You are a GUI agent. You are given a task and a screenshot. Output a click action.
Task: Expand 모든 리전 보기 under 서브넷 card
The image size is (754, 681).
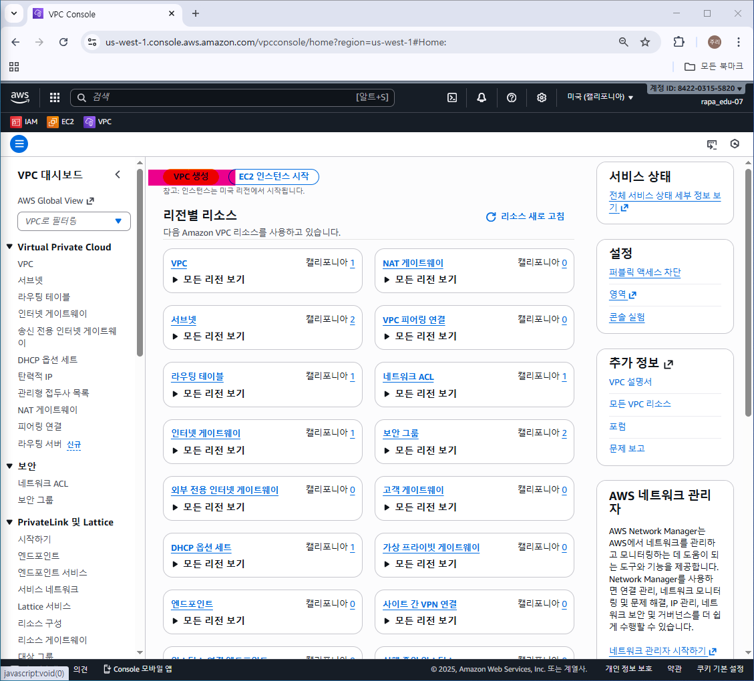pyautogui.click(x=208, y=336)
